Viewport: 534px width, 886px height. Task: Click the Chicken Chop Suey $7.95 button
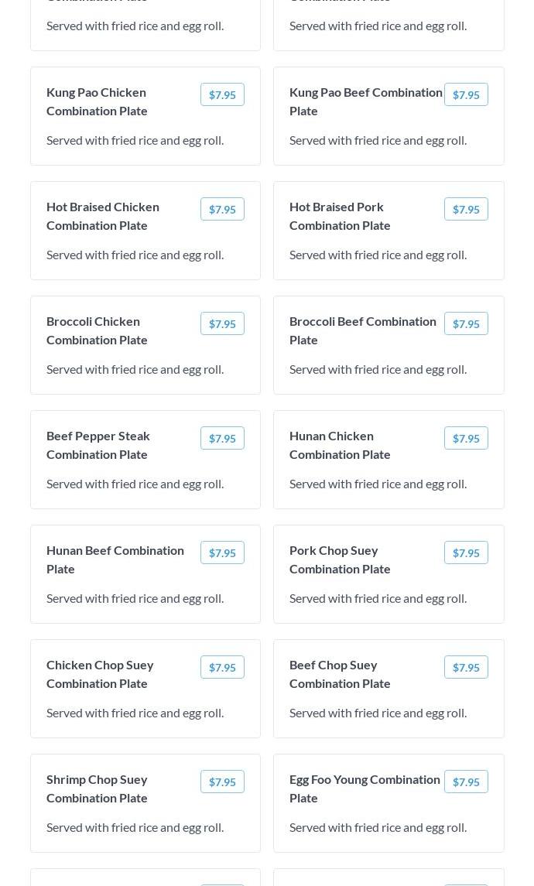pyautogui.click(x=222, y=667)
